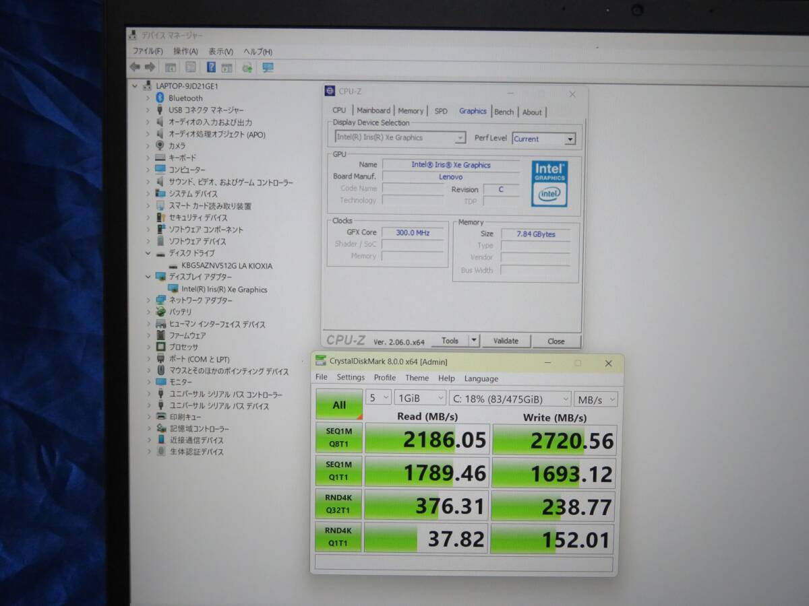Viewport: 809px width, 606px height.
Task: Click the Tools button in CPU-Z
Action: (450, 341)
